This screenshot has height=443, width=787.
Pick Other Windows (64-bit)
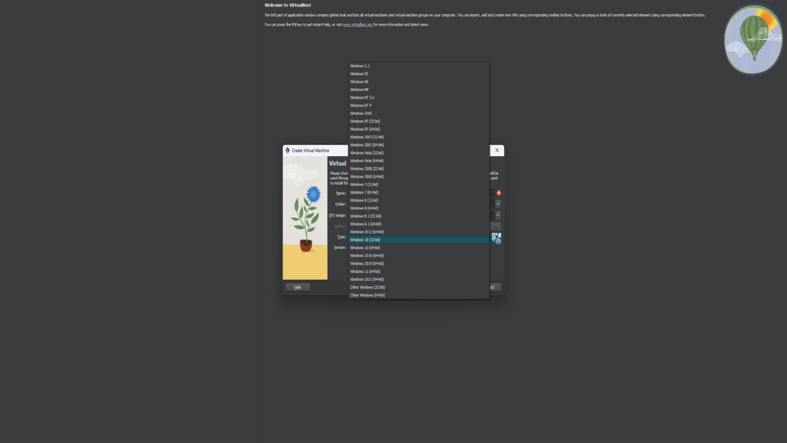tap(419, 295)
